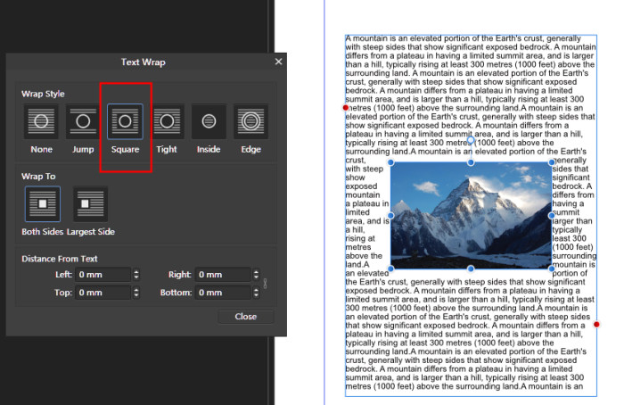Click the 'Edge' label under wrap style
This screenshot has height=405, width=624.
pos(251,149)
